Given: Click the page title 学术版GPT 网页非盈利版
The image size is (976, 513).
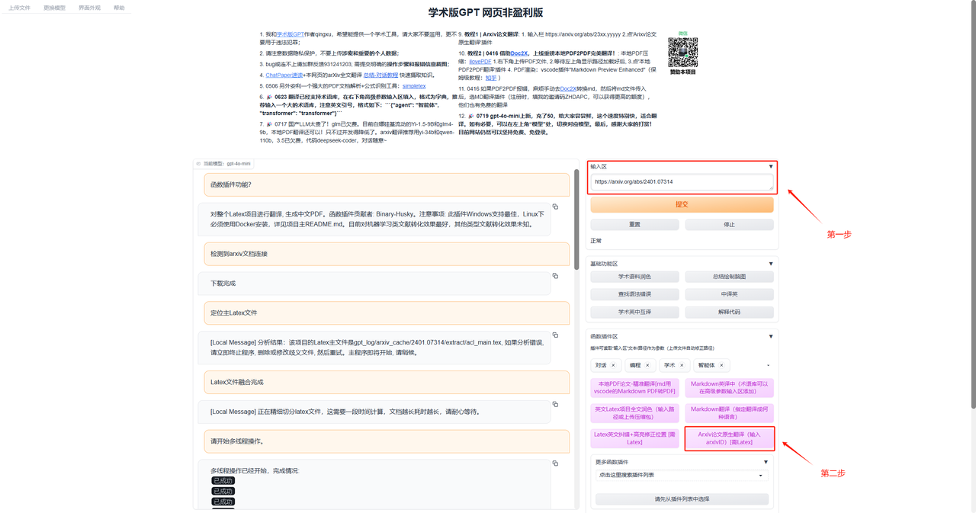Looking at the screenshot, I should 486,13.
